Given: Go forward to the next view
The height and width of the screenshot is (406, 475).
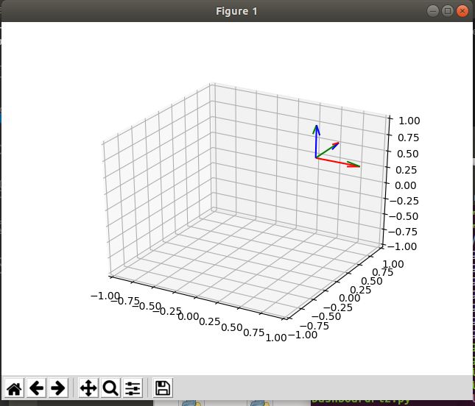Looking at the screenshot, I should 58,388.
